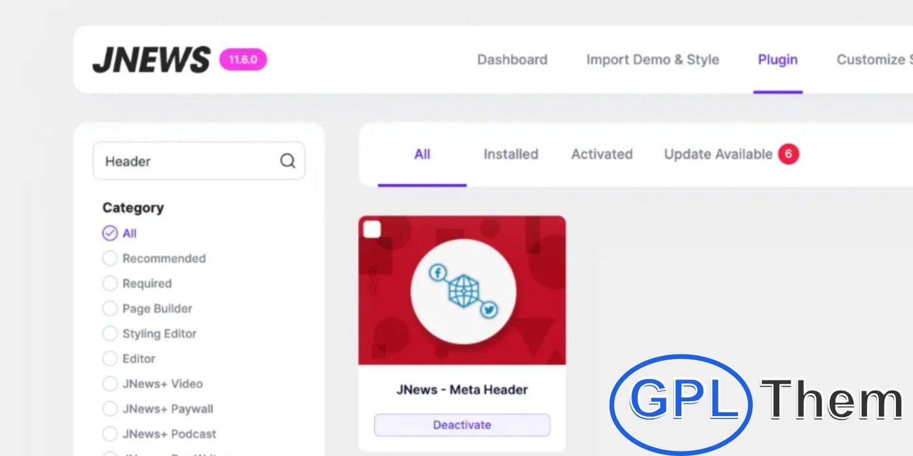Click the 11.6.0 version badge
Viewport: 913px width, 456px height.
point(243,59)
